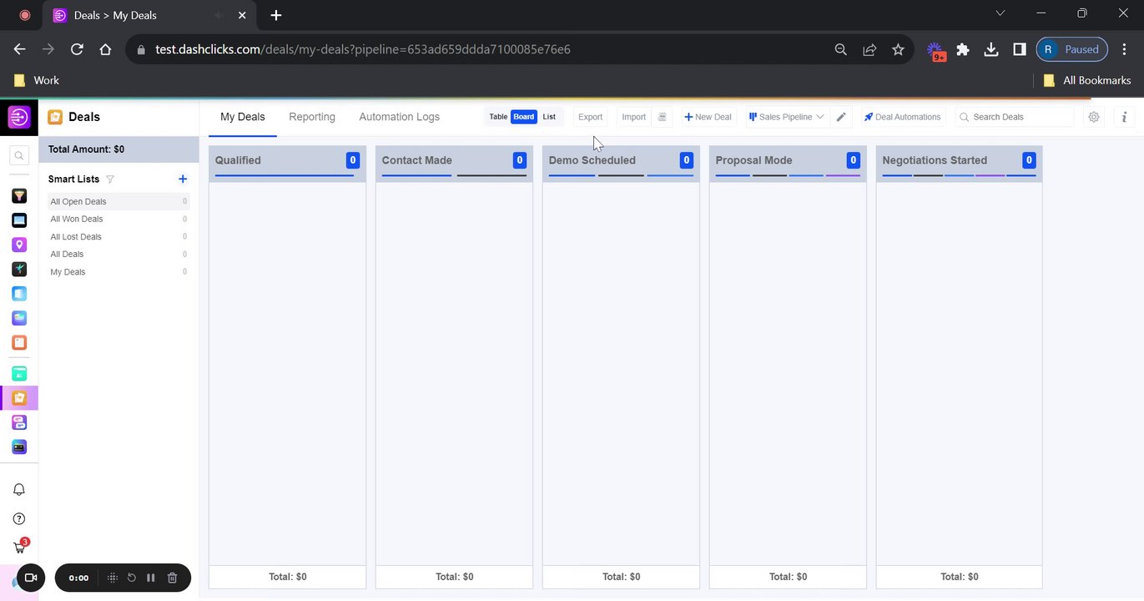Screen dimensions: 1144x601
Task: Open the orange square app icon in sidebar
Action: pos(19,342)
